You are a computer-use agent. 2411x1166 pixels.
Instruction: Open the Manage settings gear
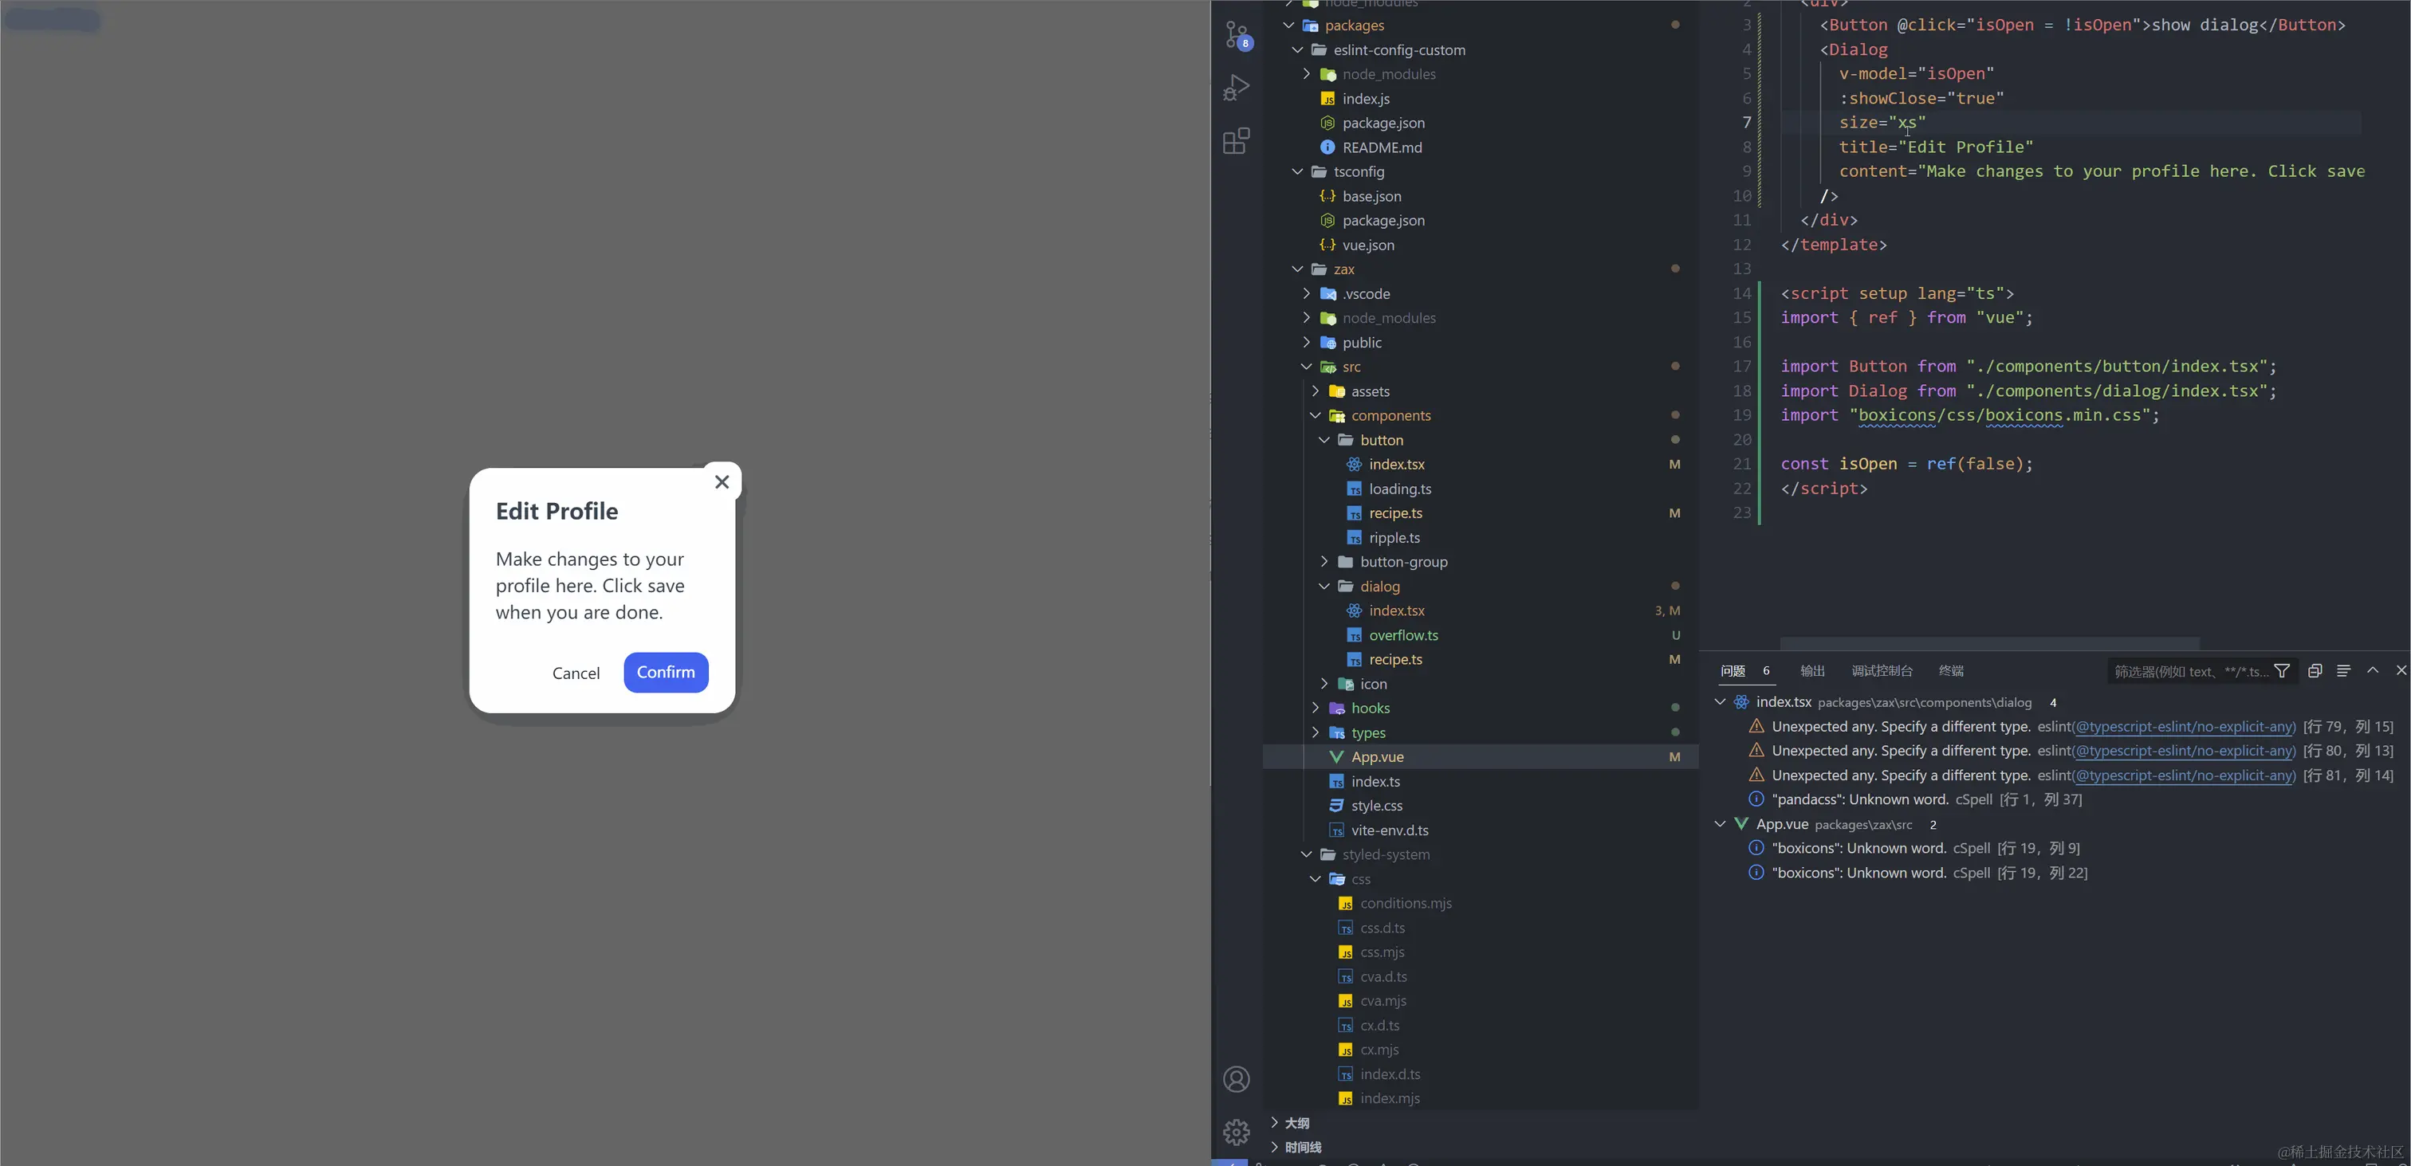[1237, 1133]
